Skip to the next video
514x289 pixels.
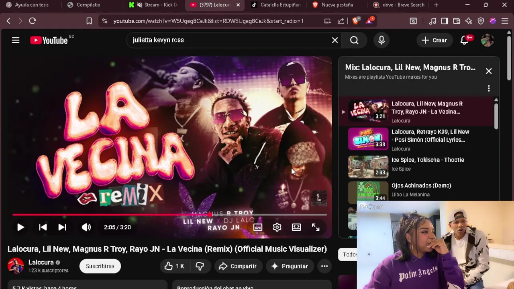point(62,227)
